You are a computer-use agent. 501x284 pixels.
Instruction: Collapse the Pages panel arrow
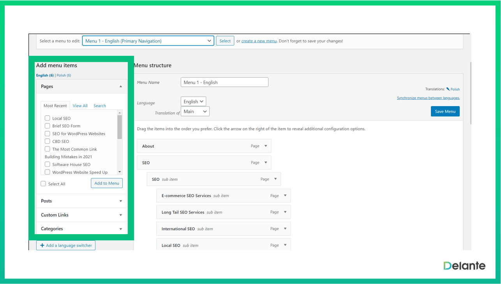click(x=121, y=86)
